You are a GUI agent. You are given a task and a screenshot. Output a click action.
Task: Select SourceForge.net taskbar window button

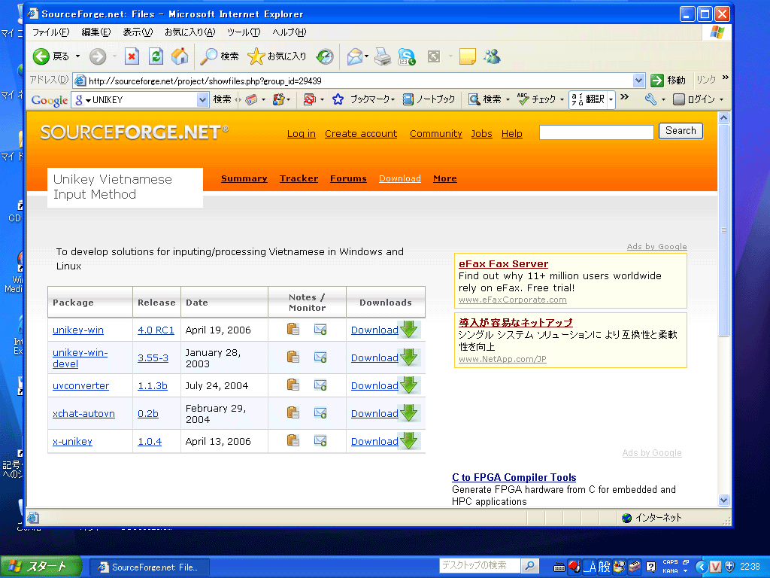tap(150, 567)
